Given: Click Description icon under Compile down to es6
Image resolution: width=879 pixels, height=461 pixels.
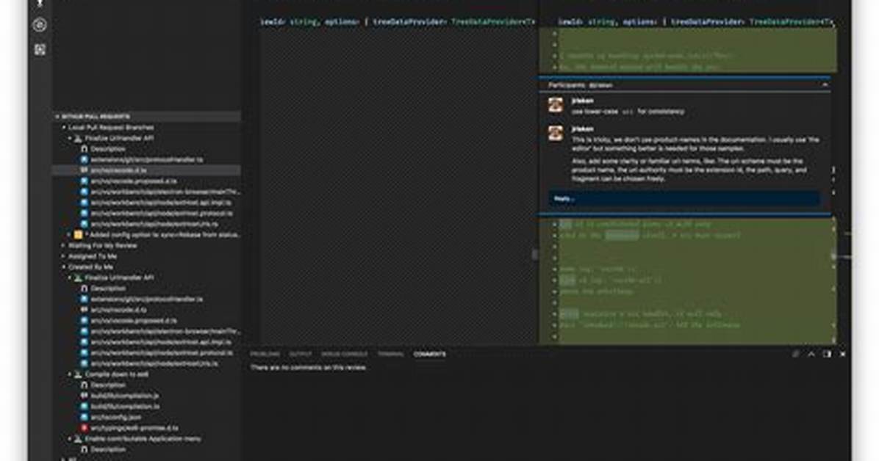Looking at the screenshot, I should coord(84,385).
